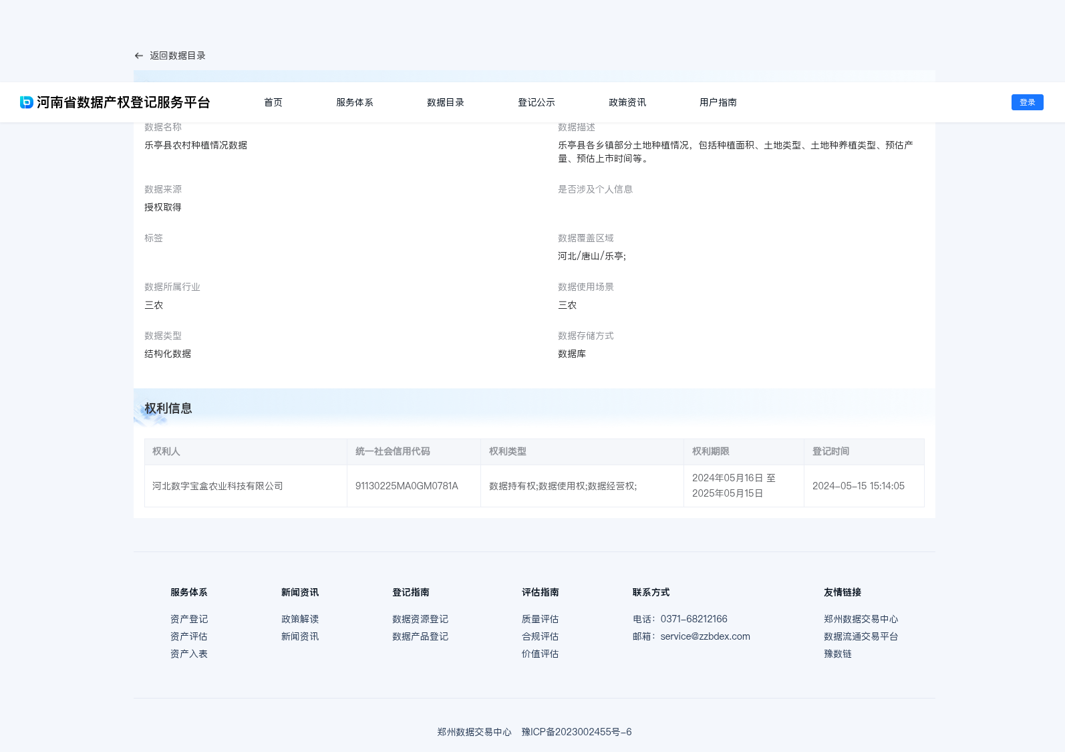Open the 数据目录 nav menu
Screen dimensions: 1065x752
tap(446, 102)
